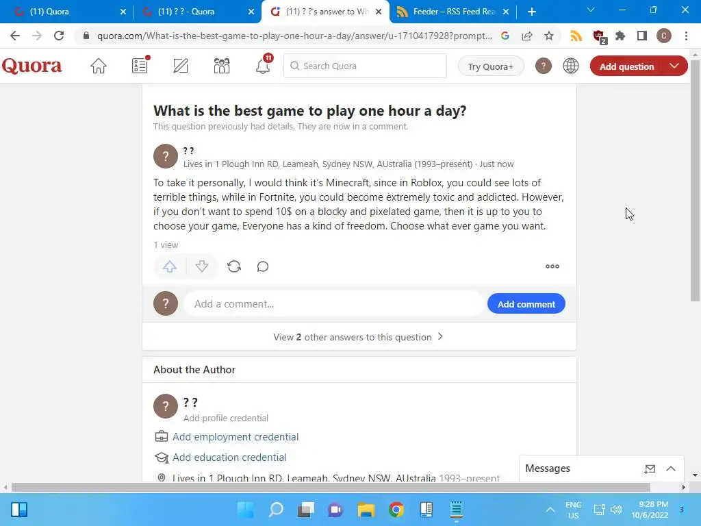
Task: Open a new browser tab
Action: [x=531, y=12]
